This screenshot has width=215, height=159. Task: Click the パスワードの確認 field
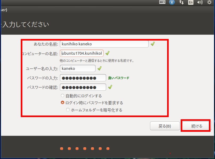point(83,87)
